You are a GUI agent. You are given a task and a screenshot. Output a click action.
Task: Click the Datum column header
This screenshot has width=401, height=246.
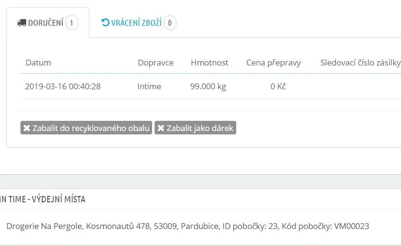38,63
